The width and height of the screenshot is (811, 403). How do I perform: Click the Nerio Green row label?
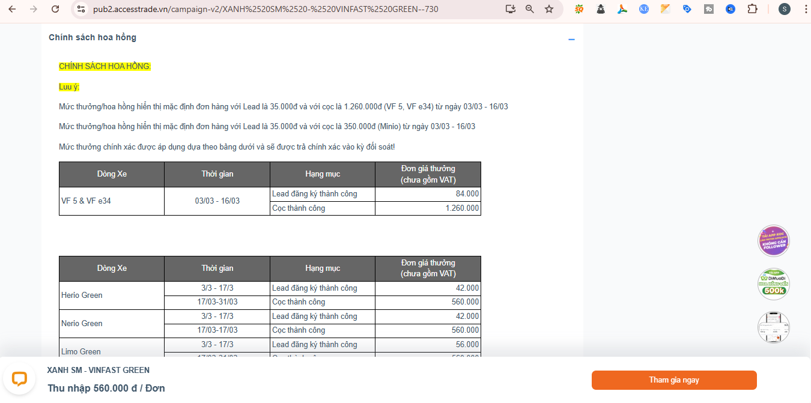point(82,324)
